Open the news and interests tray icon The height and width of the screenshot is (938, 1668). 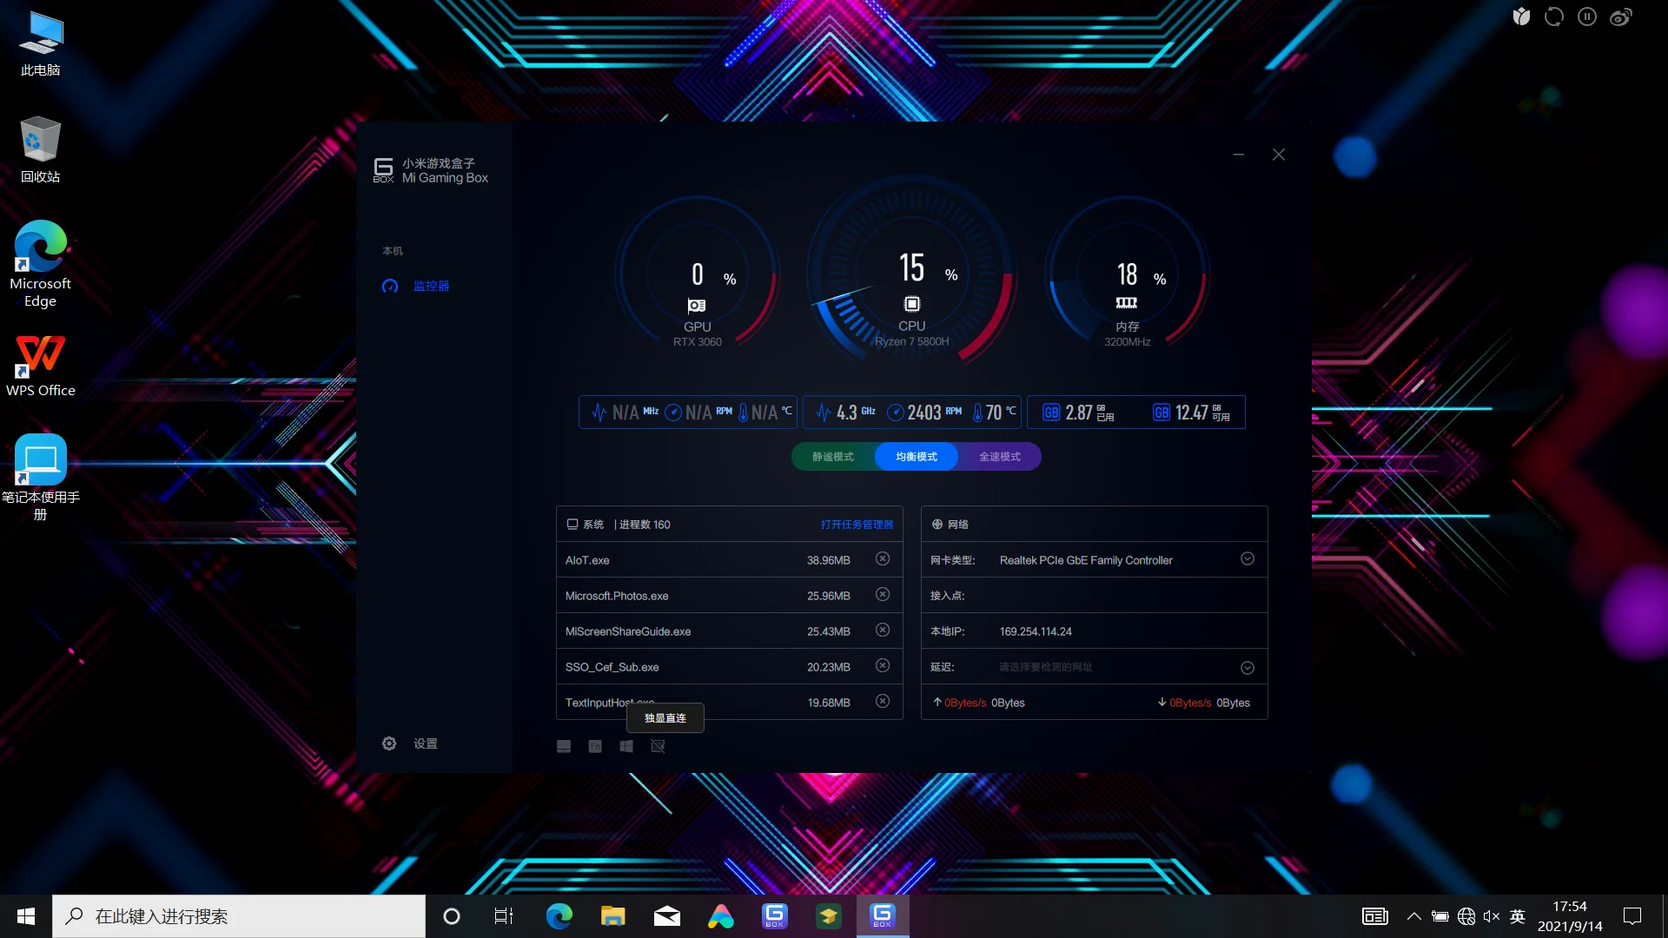click(1375, 916)
